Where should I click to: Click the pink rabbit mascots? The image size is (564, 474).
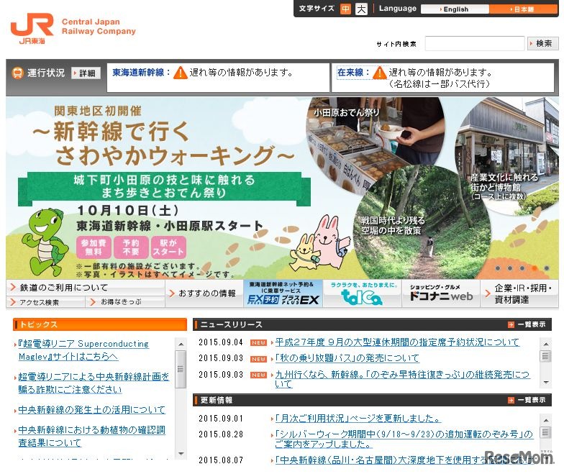click(x=319, y=243)
